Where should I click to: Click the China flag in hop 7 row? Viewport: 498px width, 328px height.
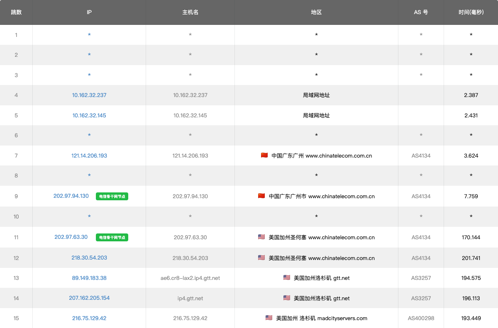point(264,155)
